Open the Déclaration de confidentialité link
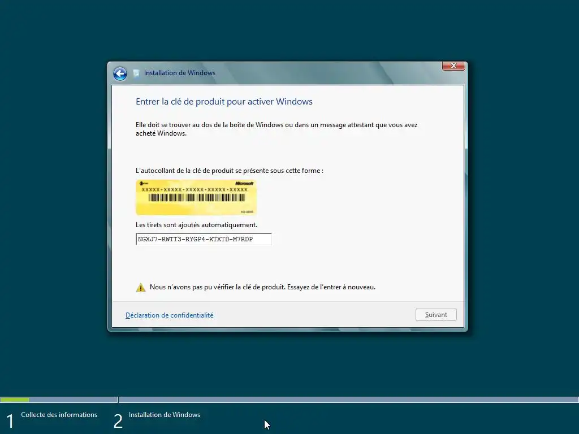This screenshot has width=579, height=434. tap(170, 315)
